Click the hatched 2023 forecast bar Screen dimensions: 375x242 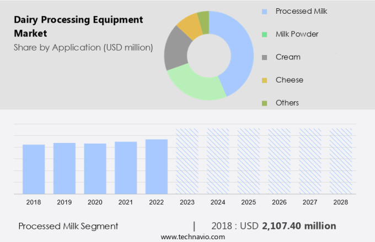pos(187,161)
